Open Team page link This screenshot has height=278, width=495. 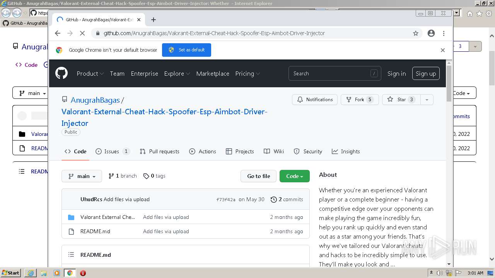[x=117, y=73]
